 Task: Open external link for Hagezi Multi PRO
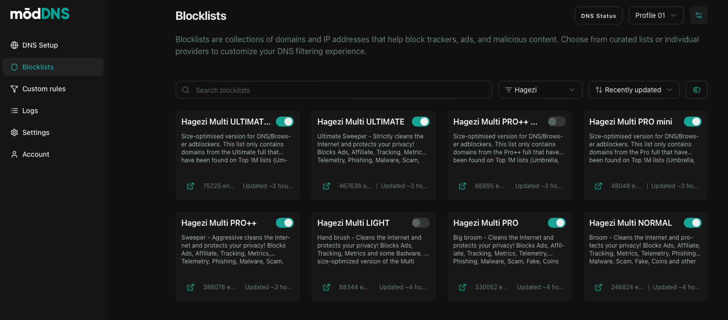(x=463, y=287)
